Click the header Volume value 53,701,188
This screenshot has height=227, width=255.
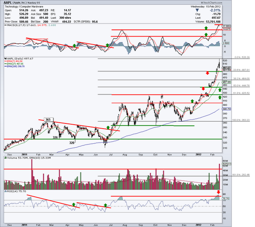(213, 22)
